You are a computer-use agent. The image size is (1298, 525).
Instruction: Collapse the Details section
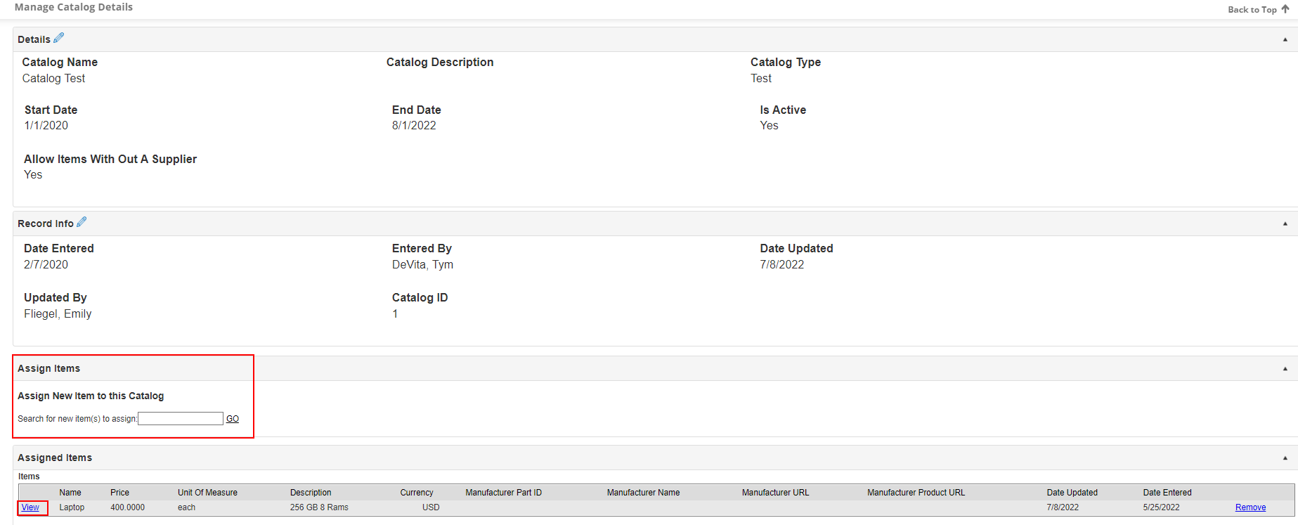[x=1285, y=39]
